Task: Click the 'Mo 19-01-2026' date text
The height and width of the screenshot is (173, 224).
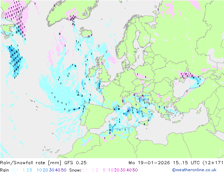Action: [149, 163]
